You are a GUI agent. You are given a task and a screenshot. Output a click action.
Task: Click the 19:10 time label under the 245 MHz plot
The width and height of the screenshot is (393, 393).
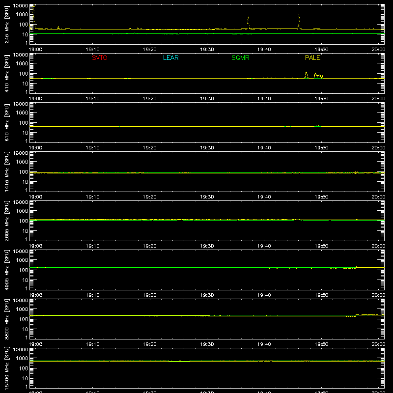click(x=92, y=50)
